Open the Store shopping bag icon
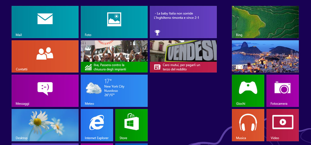Viewport: 311px width, 145px height. tap(132, 121)
